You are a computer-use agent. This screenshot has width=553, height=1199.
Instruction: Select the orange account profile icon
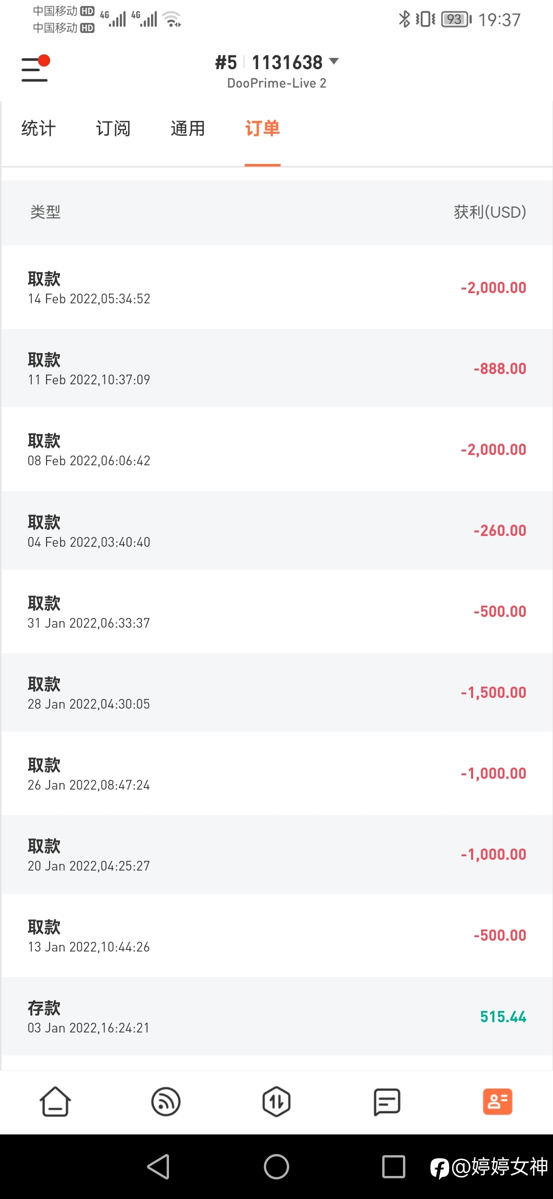(x=498, y=1102)
